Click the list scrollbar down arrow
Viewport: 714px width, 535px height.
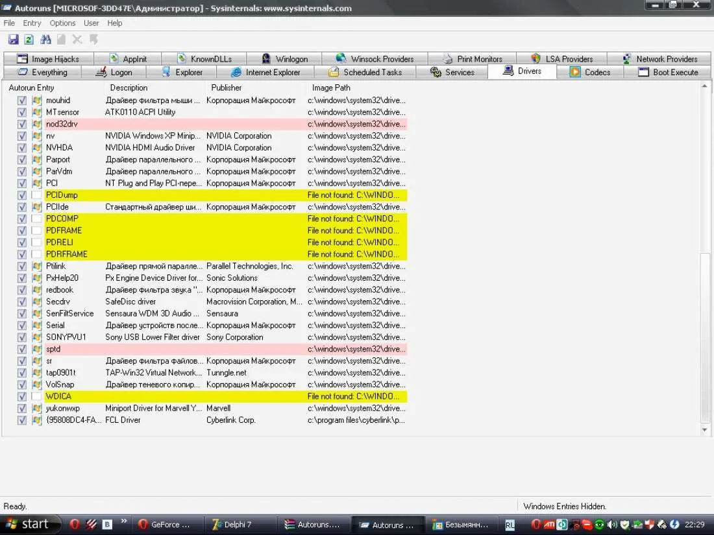(x=704, y=430)
